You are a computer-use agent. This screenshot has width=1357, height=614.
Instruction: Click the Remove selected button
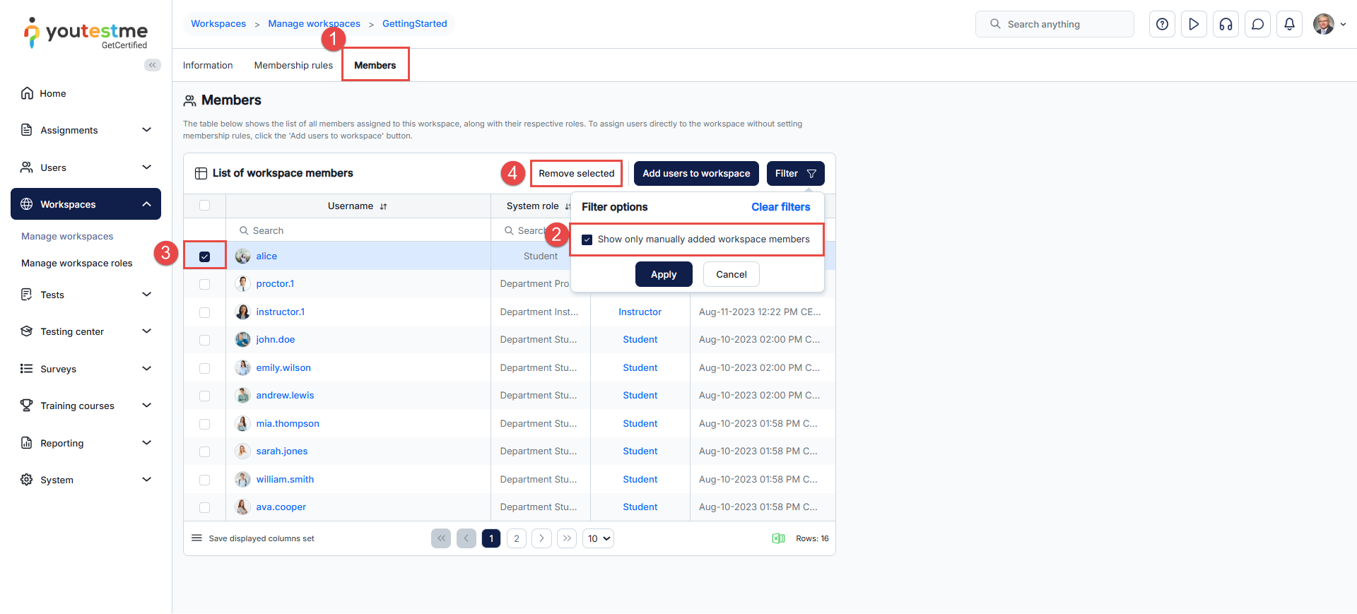pos(576,173)
